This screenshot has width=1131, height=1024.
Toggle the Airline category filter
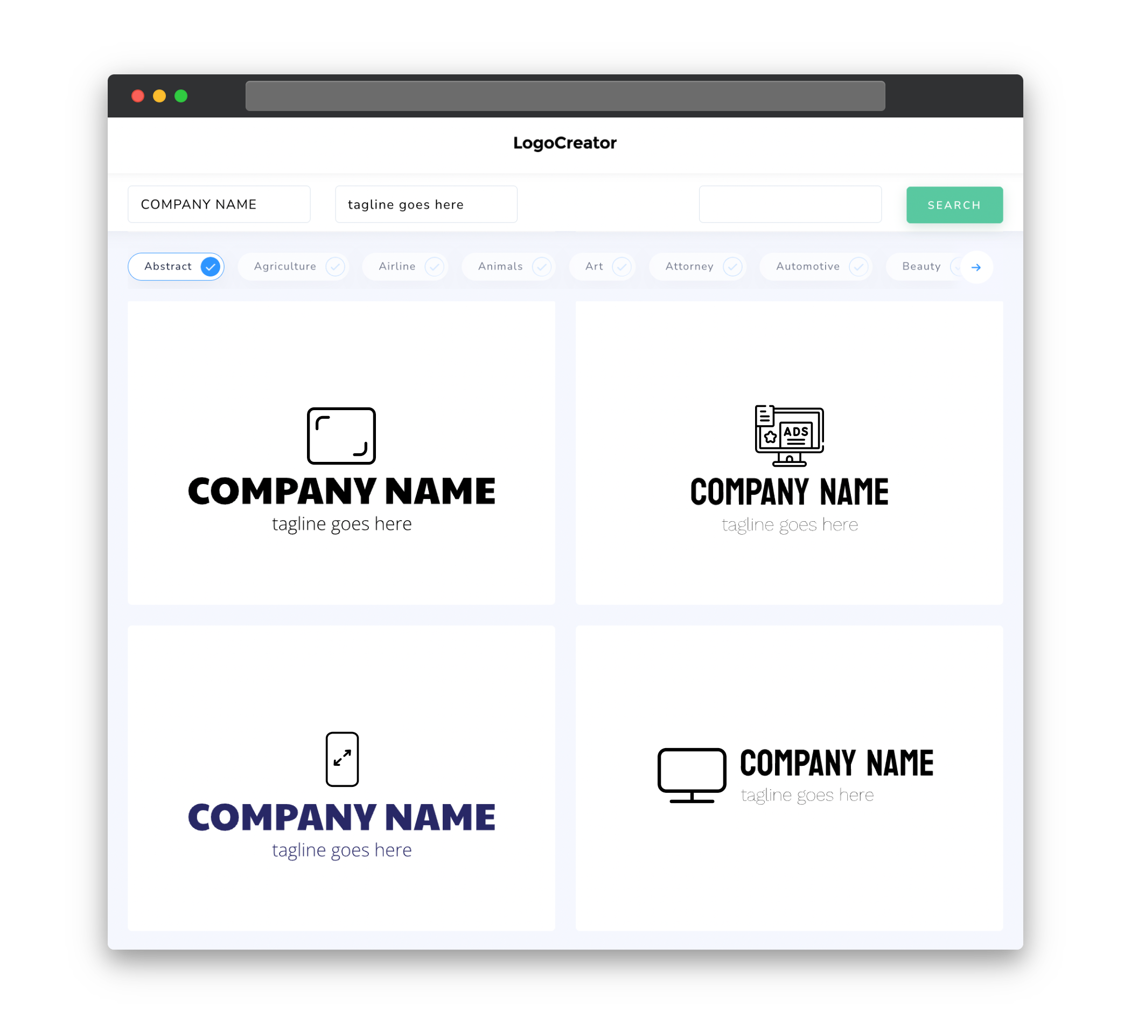(409, 266)
